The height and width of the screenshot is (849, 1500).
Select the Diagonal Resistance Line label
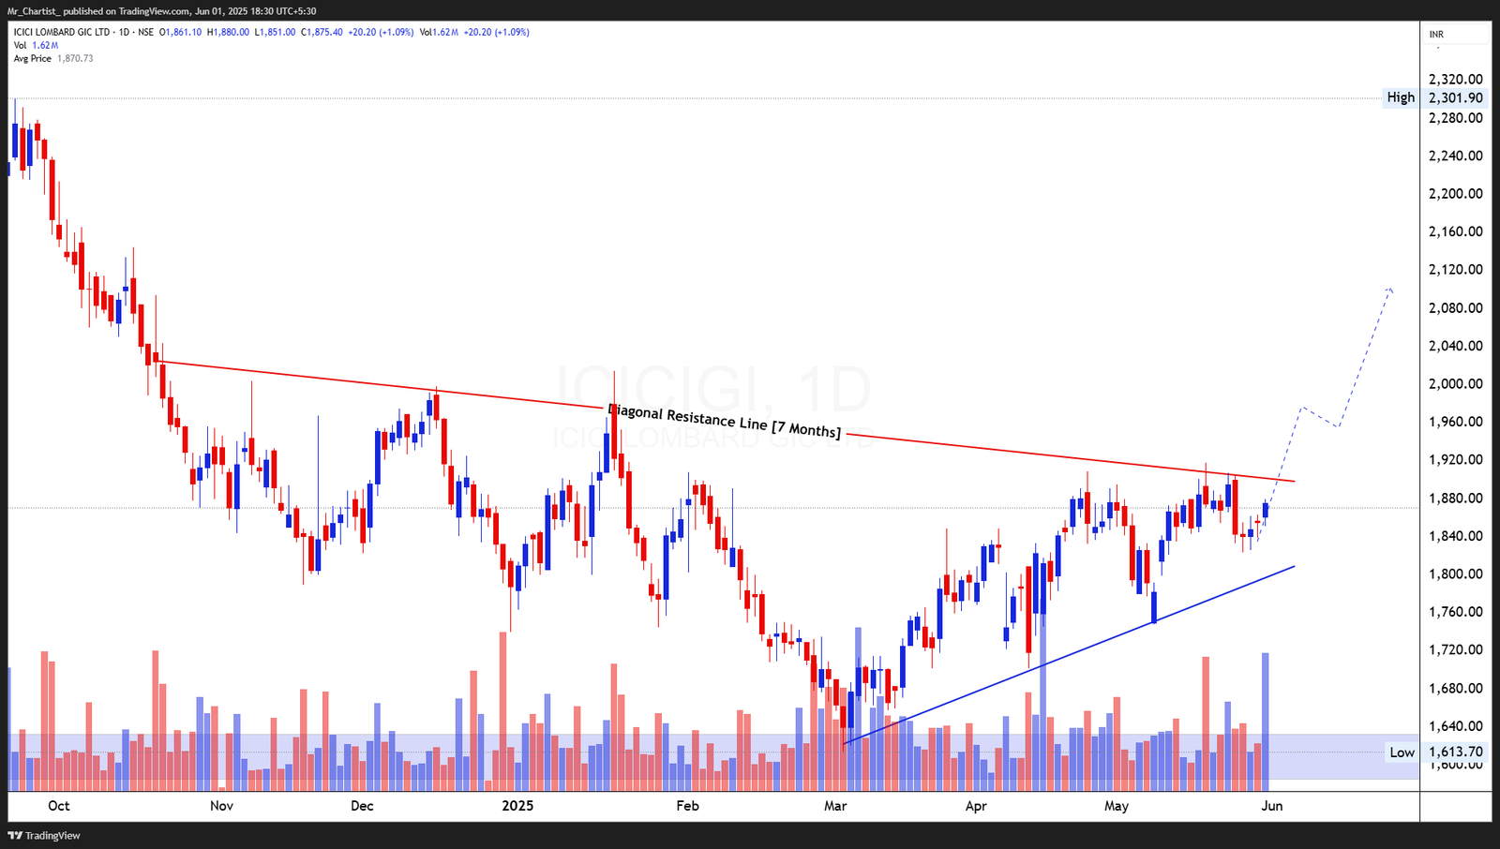tap(724, 422)
